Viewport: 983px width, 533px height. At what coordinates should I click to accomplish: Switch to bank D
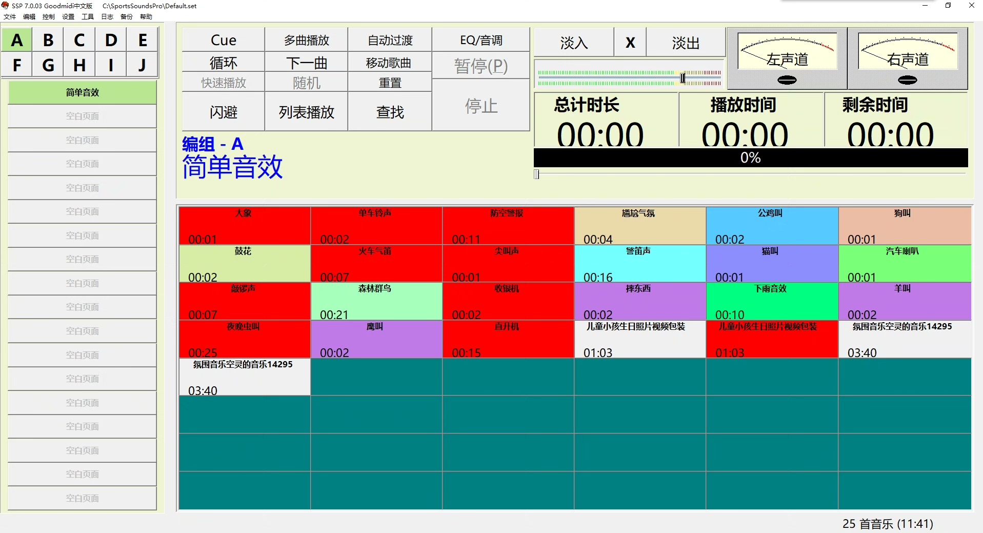111,40
